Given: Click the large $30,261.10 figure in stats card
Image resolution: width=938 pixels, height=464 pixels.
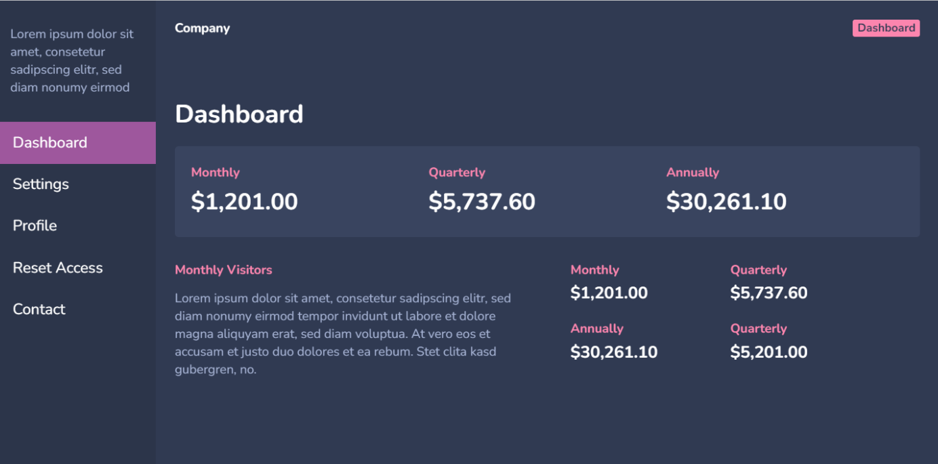Looking at the screenshot, I should tap(726, 202).
